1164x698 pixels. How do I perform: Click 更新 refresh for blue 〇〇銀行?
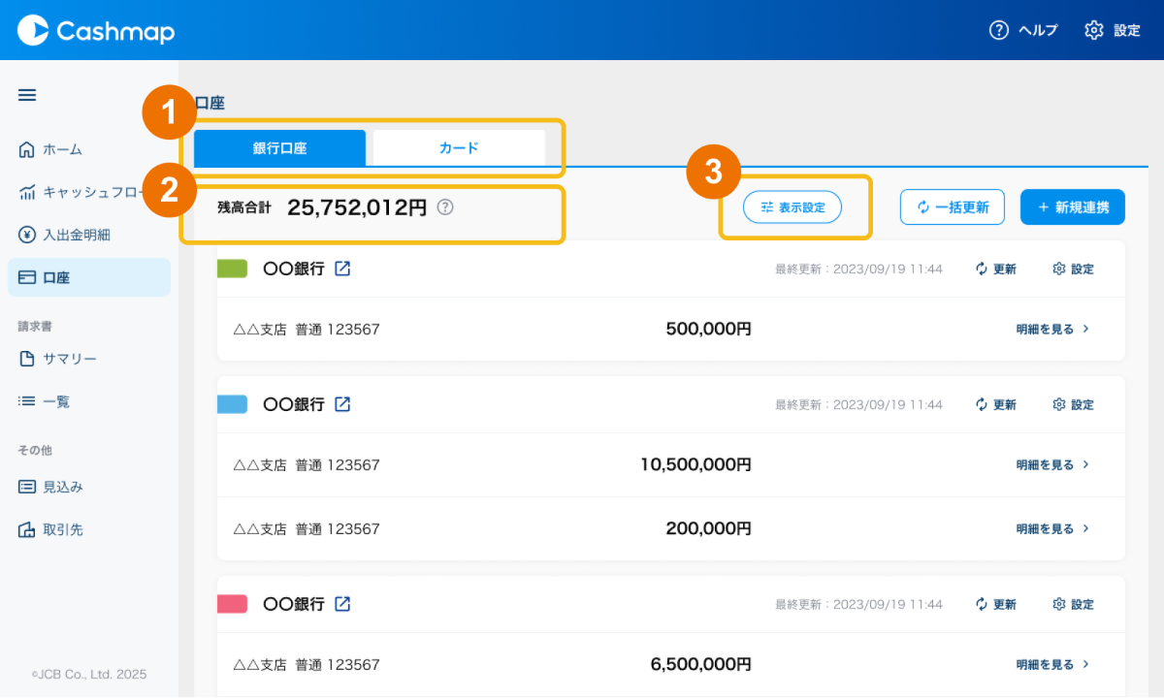(x=996, y=404)
